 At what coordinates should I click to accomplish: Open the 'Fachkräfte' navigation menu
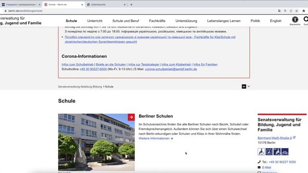tap(157, 21)
